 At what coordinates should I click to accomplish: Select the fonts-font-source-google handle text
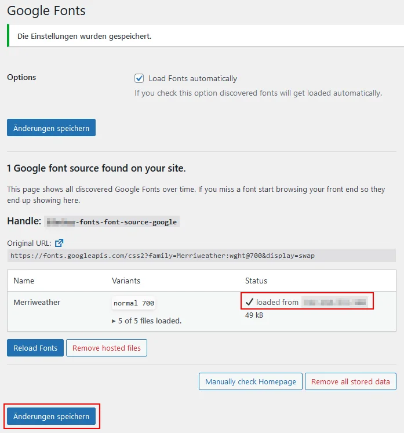point(112,222)
